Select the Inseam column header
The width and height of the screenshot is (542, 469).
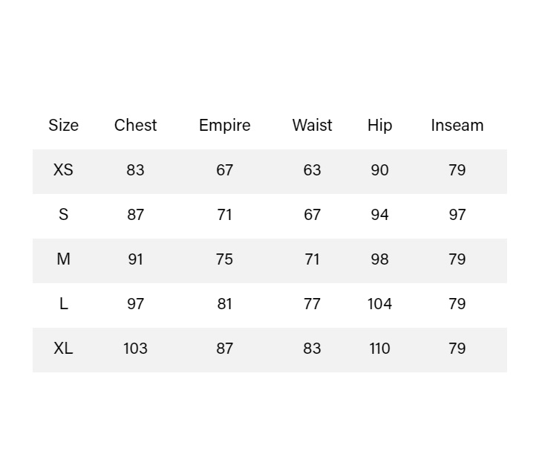pos(457,126)
